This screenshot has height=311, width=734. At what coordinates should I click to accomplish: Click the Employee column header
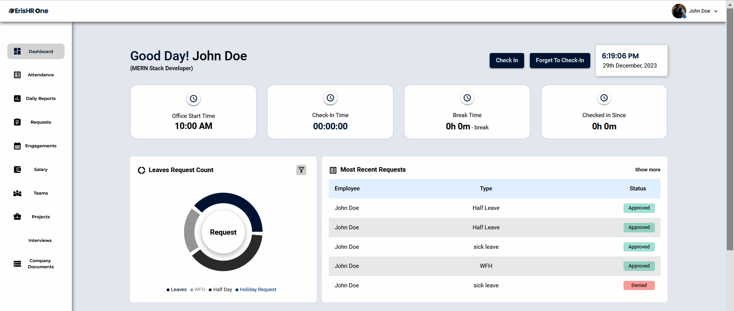[347, 189]
